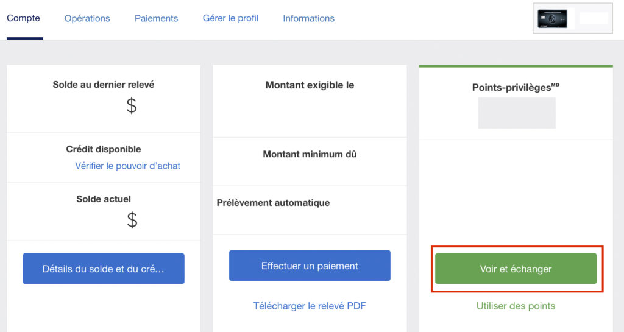Open the Compte tab

[23, 18]
